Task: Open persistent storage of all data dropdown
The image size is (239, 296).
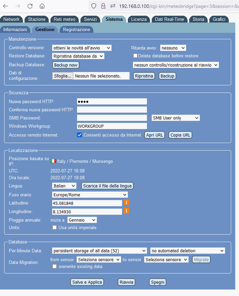Action: pos(99,251)
